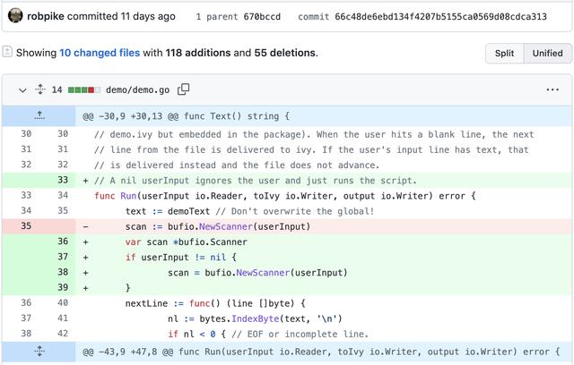Expand all lines of demo.go diff

[x=40, y=89]
